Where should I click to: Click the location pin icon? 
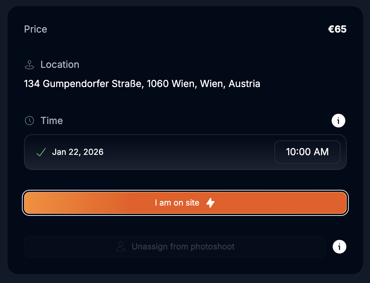tap(29, 65)
